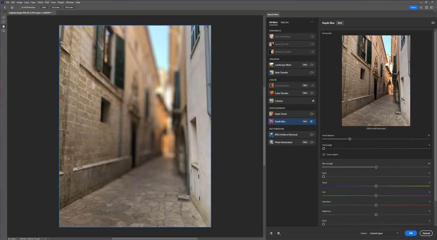The height and width of the screenshot is (240, 437).
Task: Click the Share button
Action: coord(413,8)
